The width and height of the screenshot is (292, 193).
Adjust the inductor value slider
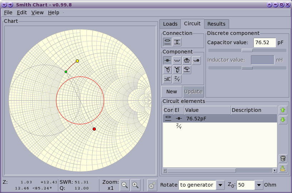pos(247,68)
